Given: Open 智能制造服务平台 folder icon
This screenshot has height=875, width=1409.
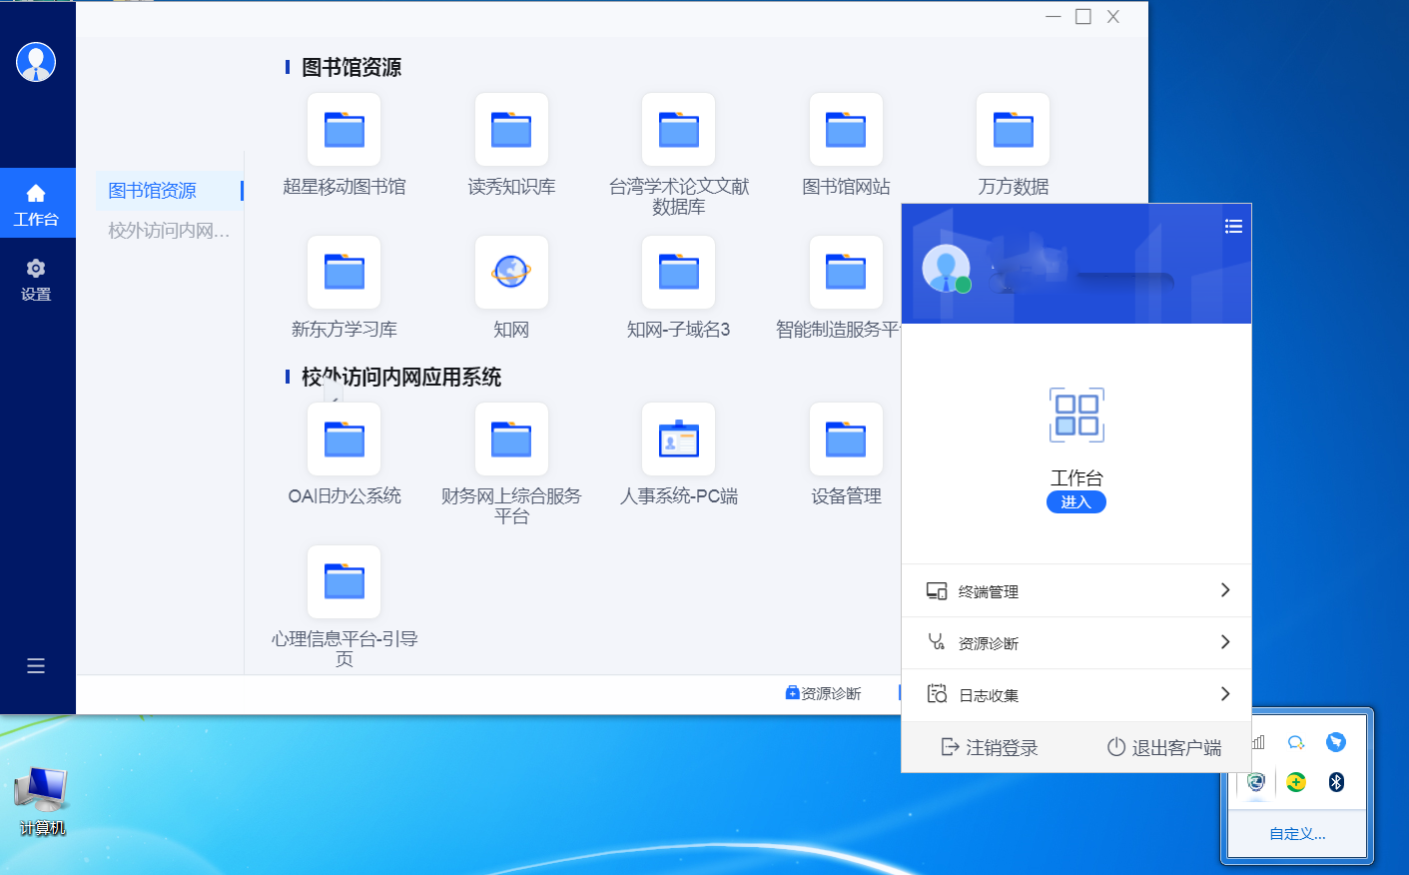Looking at the screenshot, I should click(x=846, y=272).
